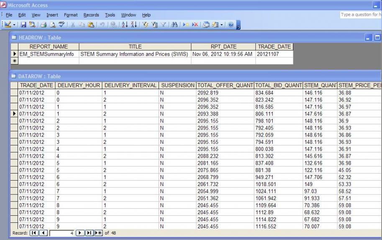
Task: Click the Filter By Selection icon
Action: pos(145,25)
